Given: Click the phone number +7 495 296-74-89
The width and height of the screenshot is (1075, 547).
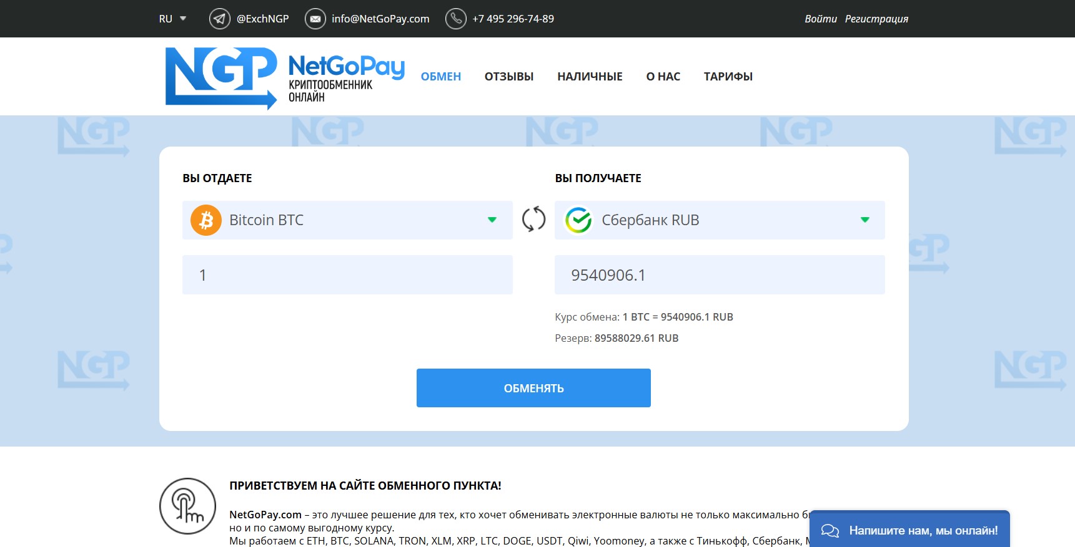Looking at the screenshot, I should click(x=513, y=19).
